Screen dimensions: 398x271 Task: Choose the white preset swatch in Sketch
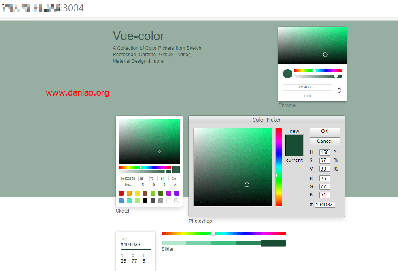(x=169, y=201)
